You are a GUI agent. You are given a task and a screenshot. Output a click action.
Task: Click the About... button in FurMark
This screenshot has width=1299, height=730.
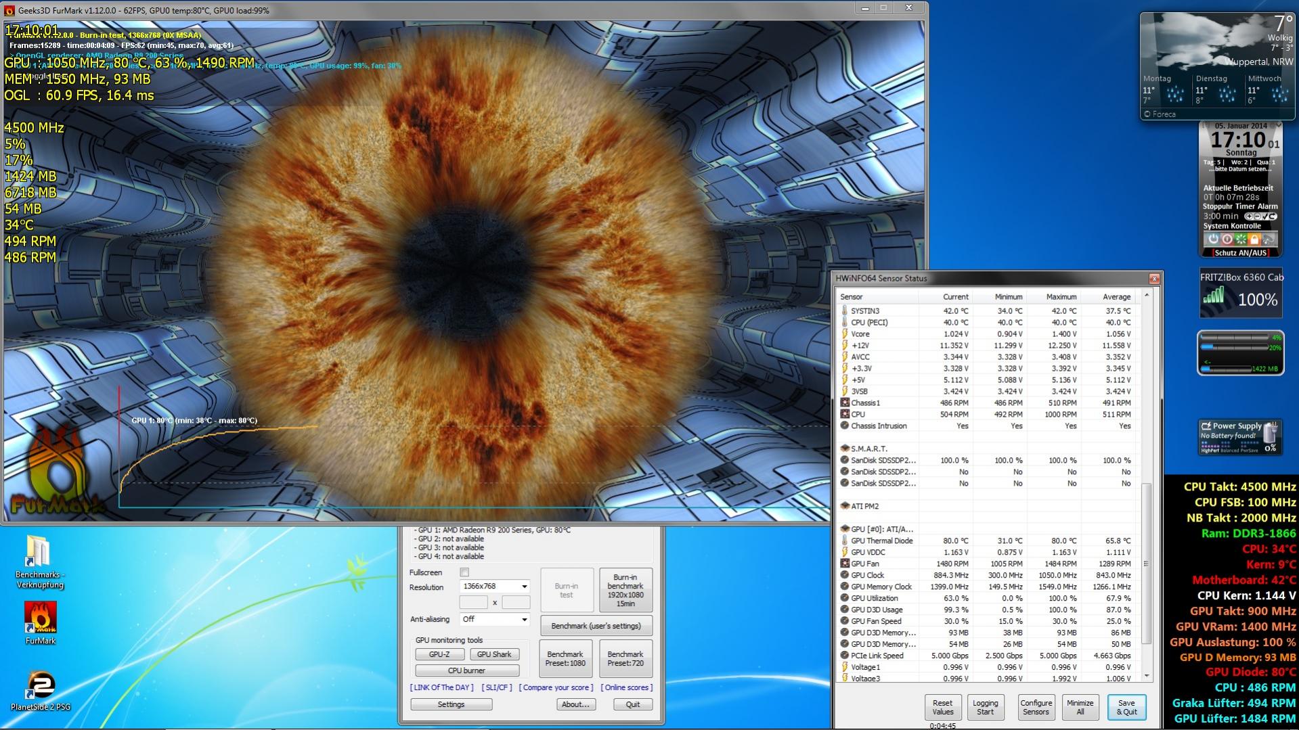tap(576, 704)
